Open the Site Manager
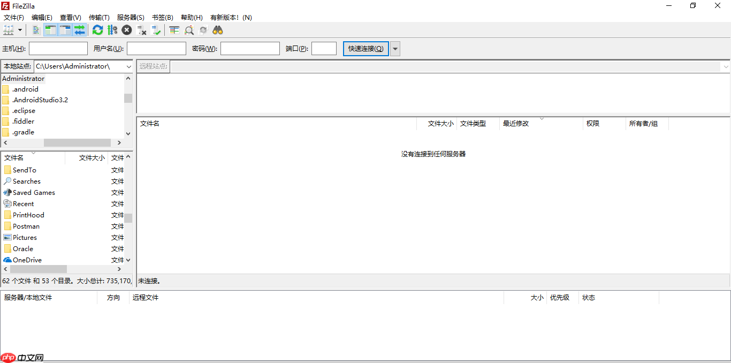Screen dimensions: 731x363 7,30
